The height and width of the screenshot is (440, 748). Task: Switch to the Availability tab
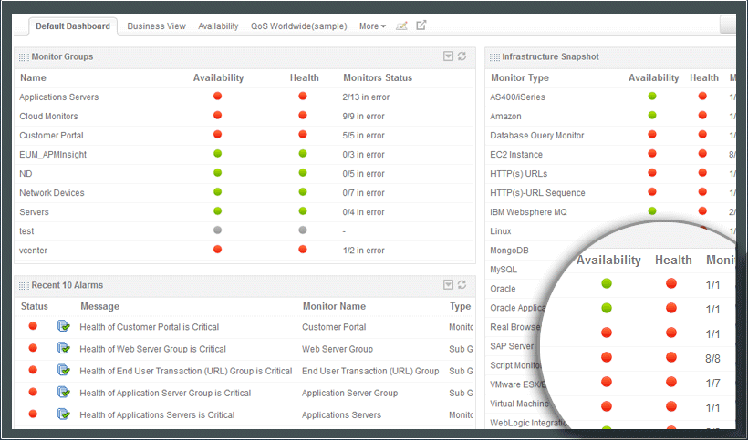218,26
